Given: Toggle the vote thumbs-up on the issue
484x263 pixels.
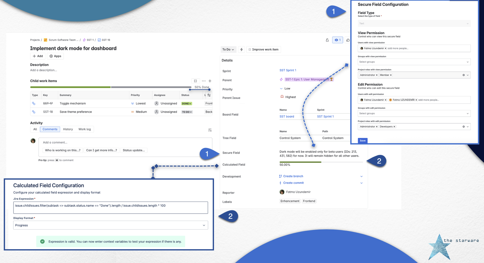Looking at the screenshot, I should point(348,40).
